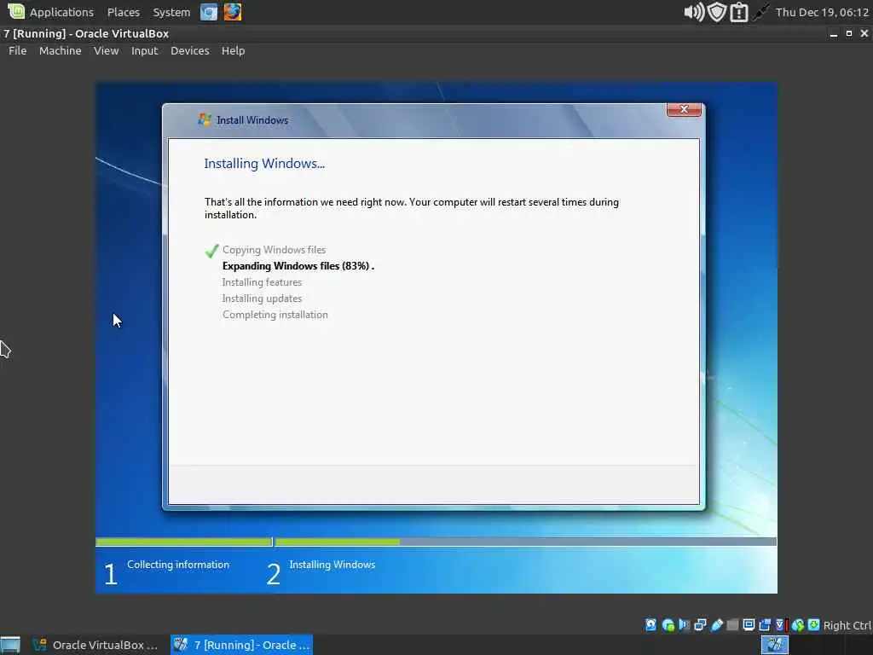
Task: Minimize the VirtualBox VM window
Action: tap(834, 34)
